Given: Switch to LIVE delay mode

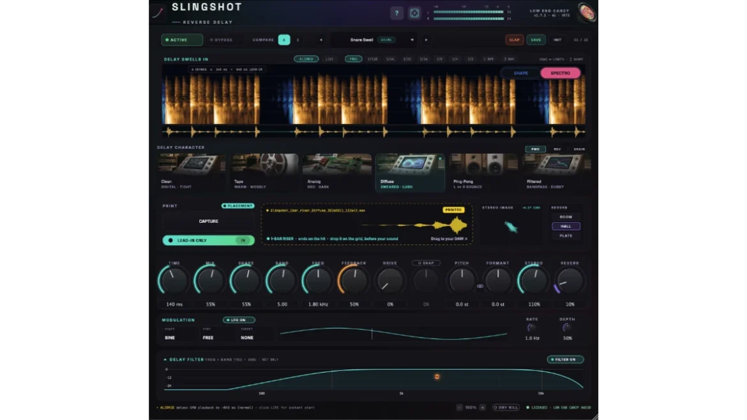Looking at the screenshot, I should 329,59.
